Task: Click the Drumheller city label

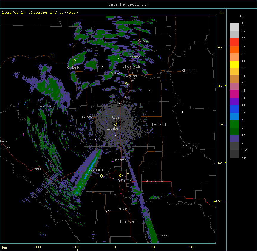Action: (190, 145)
